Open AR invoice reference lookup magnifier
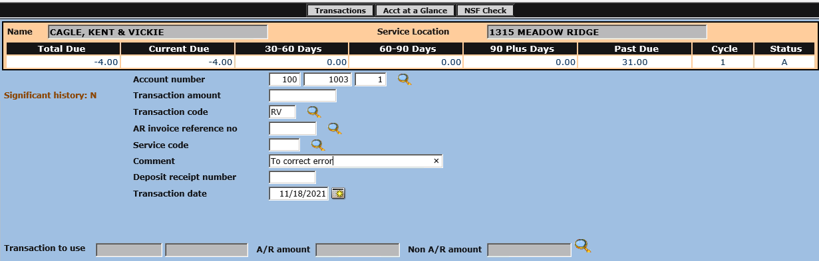 point(335,129)
